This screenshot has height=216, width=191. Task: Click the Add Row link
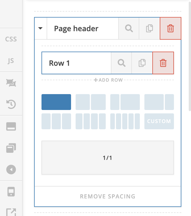(x=108, y=80)
